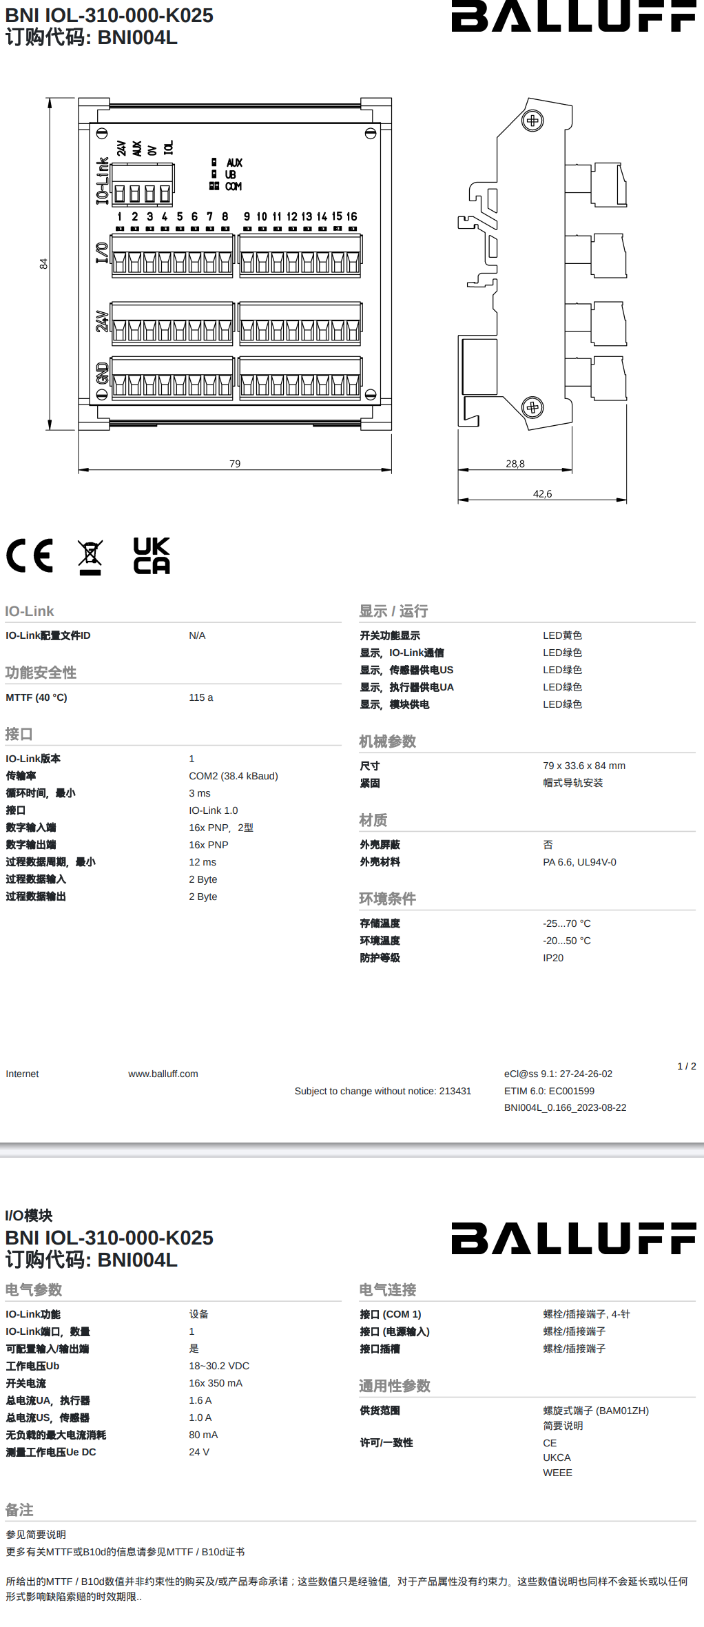Select sensor total current 1.0 A

200,1418
